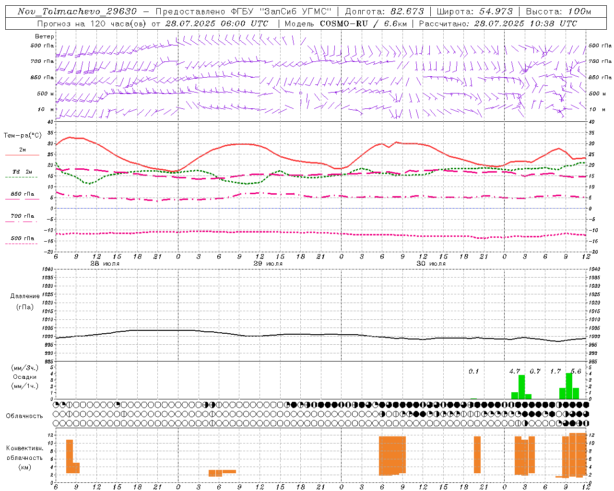The image size is (614, 491).
Task: Click the '10 м' wind level label on left axis
Action: [46, 109]
